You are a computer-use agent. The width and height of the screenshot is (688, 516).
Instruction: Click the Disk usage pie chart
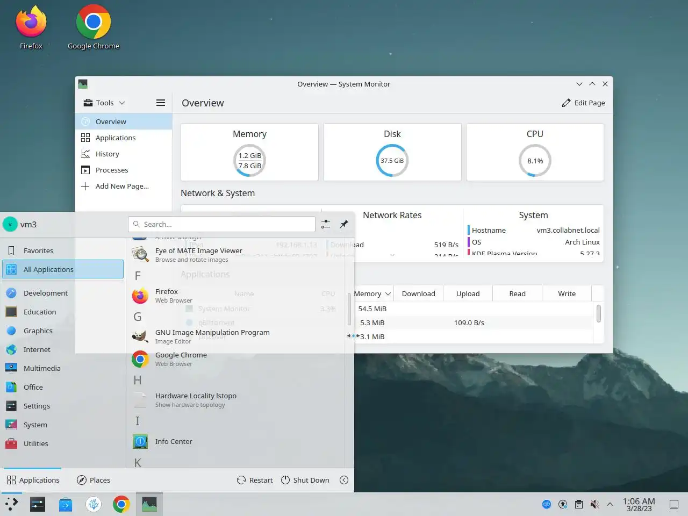tap(392, 161)
